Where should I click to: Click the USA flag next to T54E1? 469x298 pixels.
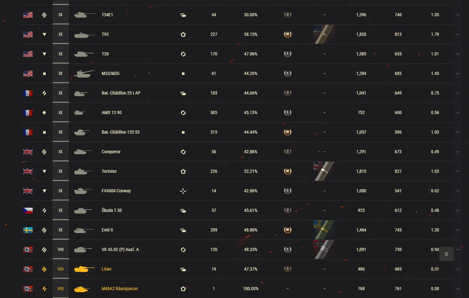click(x=28, y=15)
